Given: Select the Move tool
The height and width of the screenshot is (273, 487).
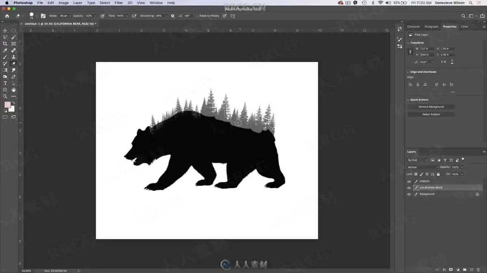Looking at the screenshot, I should click(5, 31).
